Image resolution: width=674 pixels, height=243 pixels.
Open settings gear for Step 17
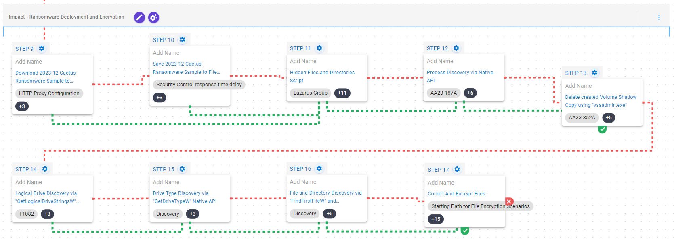point(457,170)
